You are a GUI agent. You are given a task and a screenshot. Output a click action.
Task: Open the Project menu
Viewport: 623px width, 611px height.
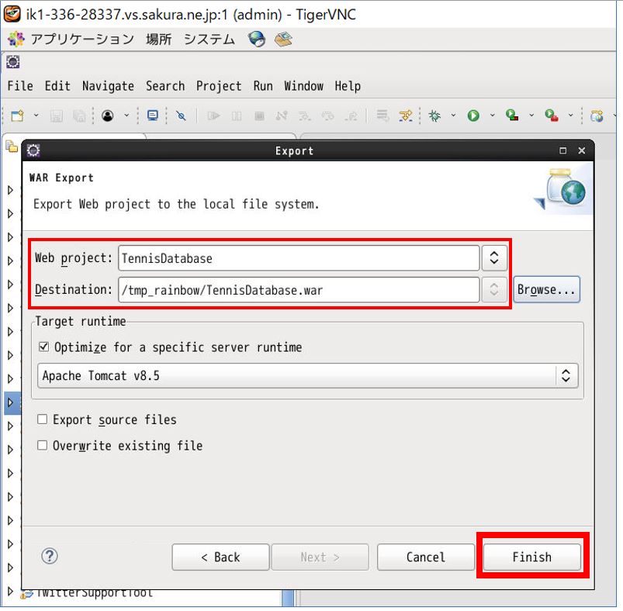[x=219, y=86]
